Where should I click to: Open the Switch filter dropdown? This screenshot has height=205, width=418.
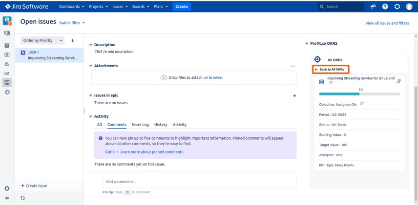click(x=72, y=23)
